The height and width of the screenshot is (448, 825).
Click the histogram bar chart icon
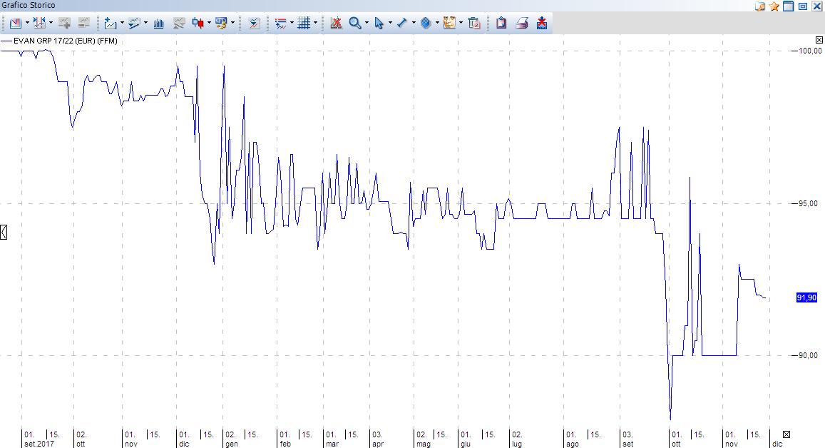[x=159, y=24]
